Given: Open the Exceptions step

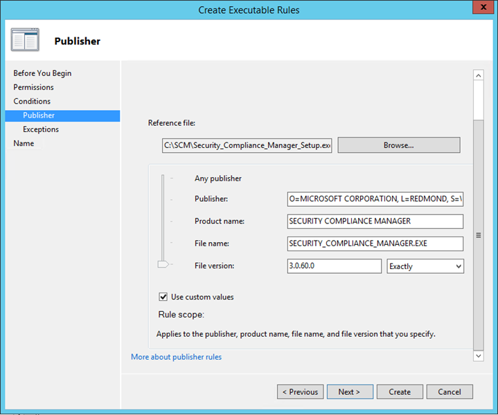Looking at the screenshot, I should [x=41, y=129].
